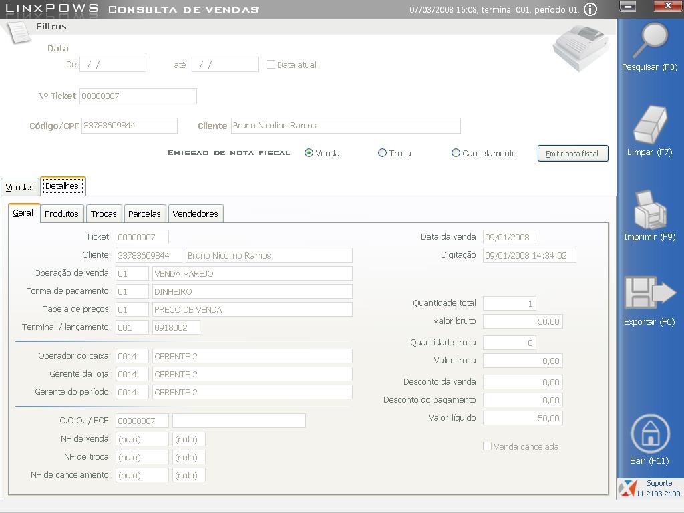Click the second NF de cancelamento field

pyautogui.click(x=189, y=475)
